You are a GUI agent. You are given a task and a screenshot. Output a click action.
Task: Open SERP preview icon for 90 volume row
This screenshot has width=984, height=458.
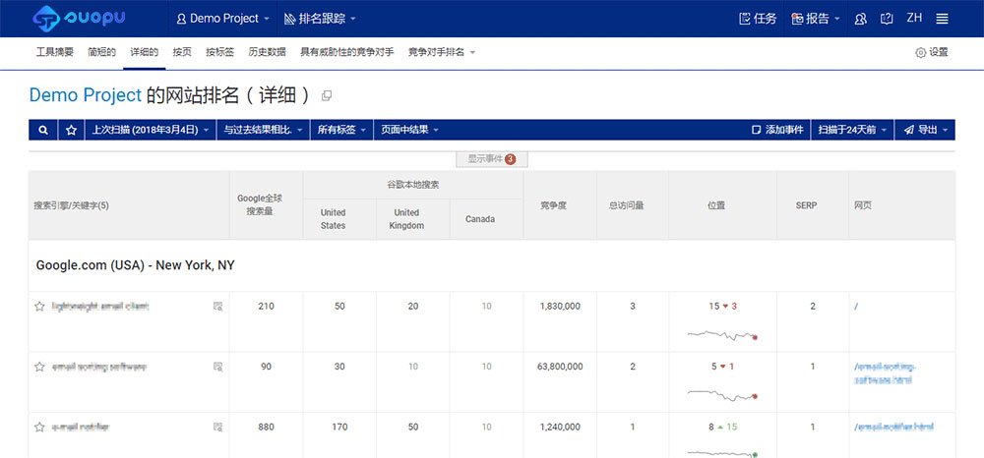[217, 367]
